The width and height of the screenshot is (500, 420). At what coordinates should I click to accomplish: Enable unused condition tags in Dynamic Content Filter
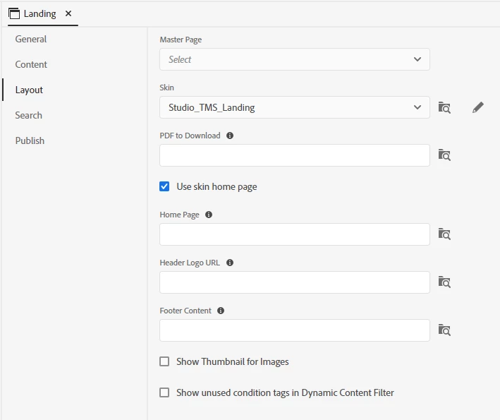164,392
